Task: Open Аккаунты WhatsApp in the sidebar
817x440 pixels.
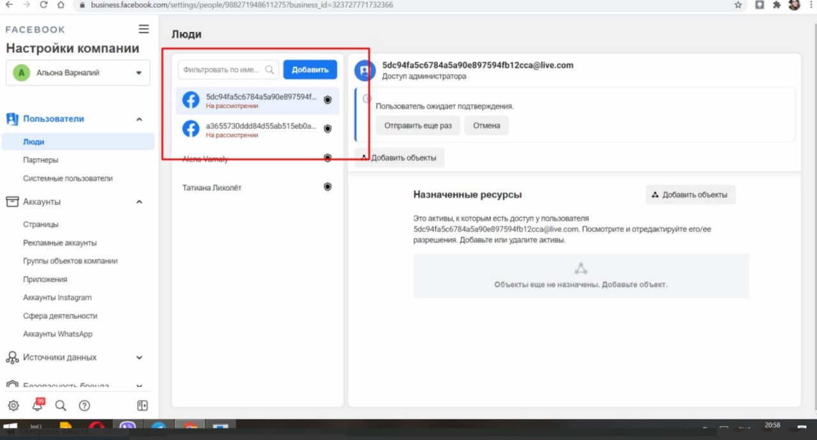Action: click(x=57, y=334)
